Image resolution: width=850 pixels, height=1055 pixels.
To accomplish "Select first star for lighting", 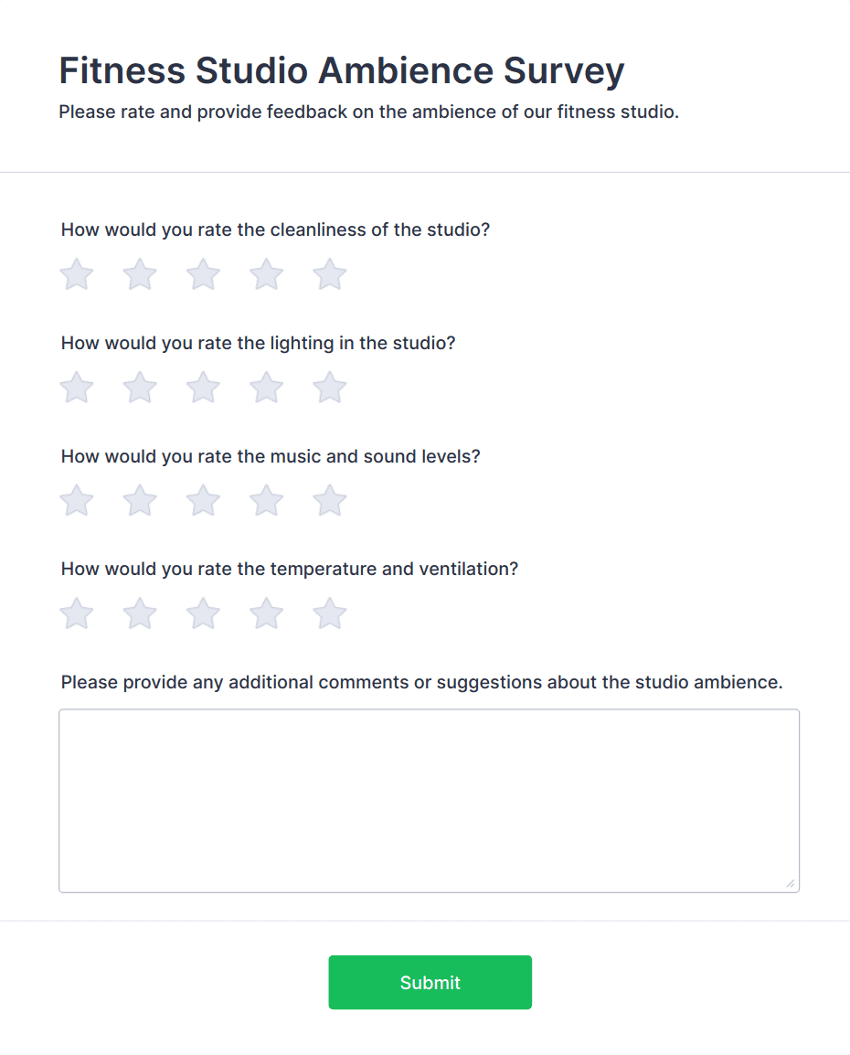I will 77,388.
